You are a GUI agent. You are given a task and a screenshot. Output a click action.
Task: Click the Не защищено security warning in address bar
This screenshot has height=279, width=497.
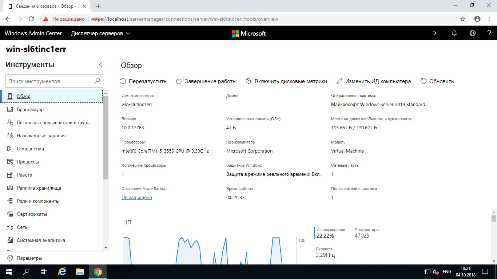pos(64,19)
